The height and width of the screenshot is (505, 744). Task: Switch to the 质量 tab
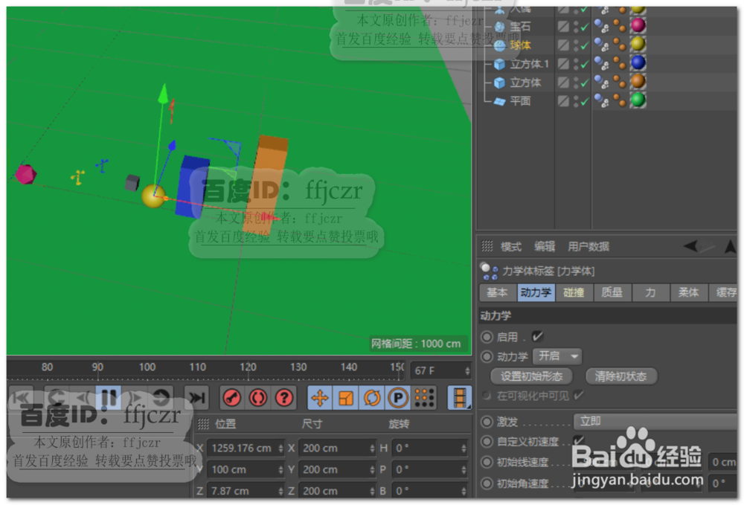point(612,292)
